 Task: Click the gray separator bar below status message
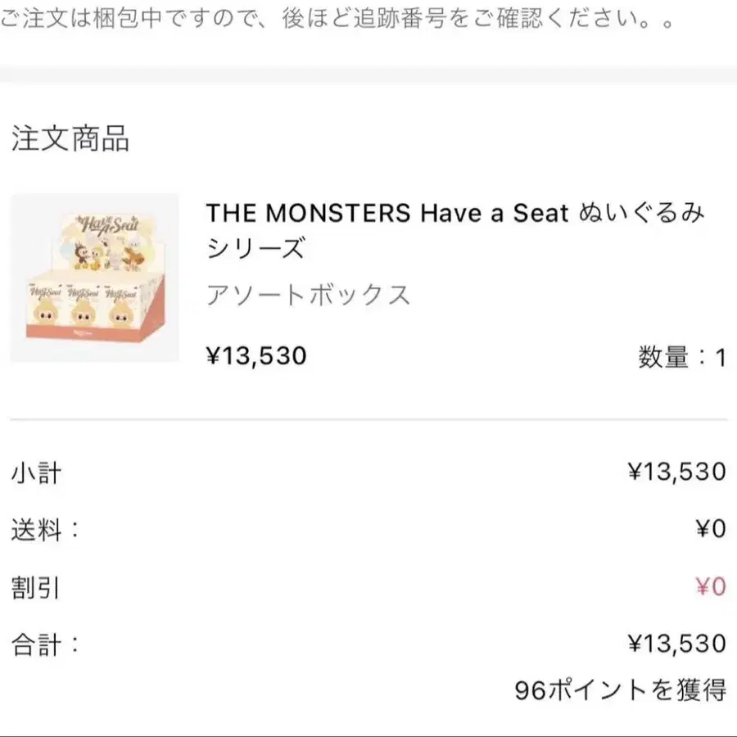coord(368,75)
